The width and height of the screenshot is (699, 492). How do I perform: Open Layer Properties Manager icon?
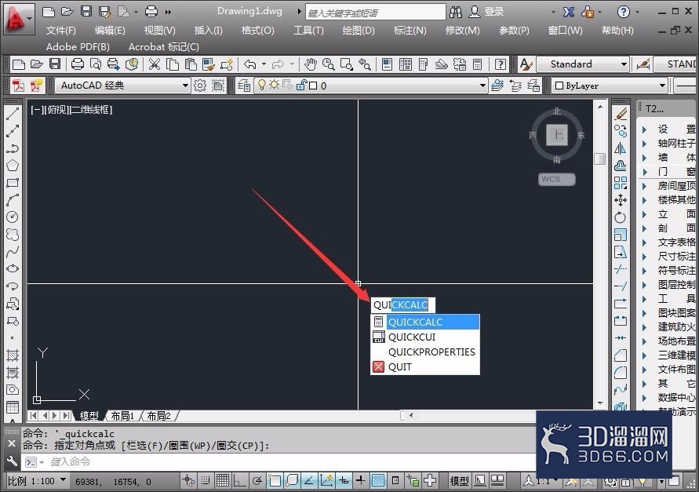click(x=244, y=86)
